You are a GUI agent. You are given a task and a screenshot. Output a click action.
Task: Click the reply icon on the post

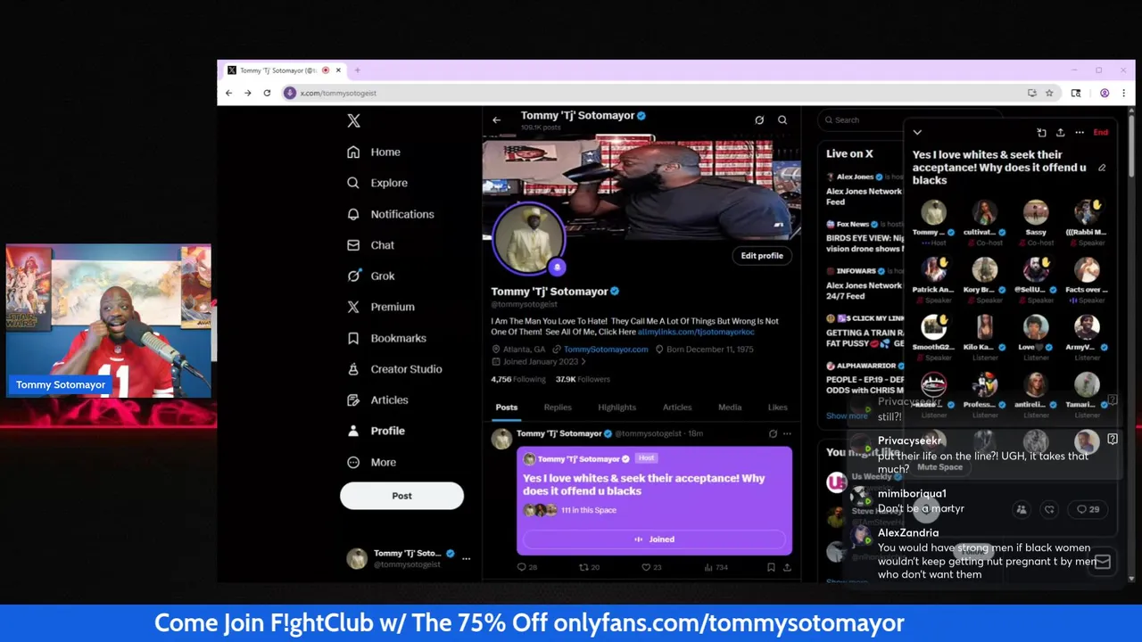coord(522,567)
